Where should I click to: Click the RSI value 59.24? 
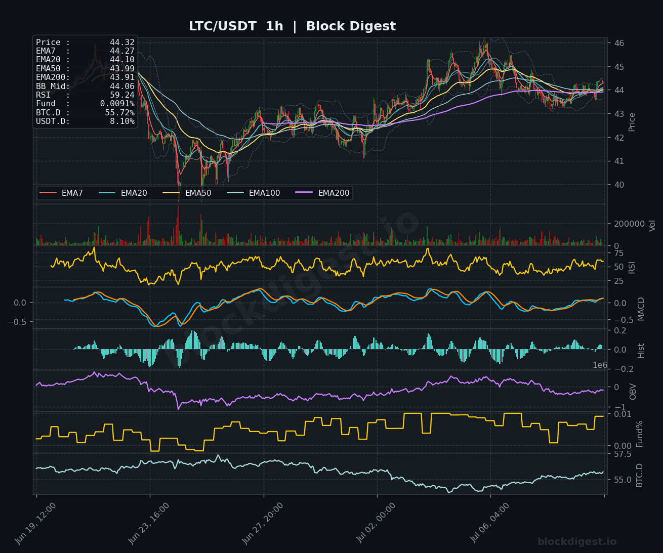tap(122, 95)
